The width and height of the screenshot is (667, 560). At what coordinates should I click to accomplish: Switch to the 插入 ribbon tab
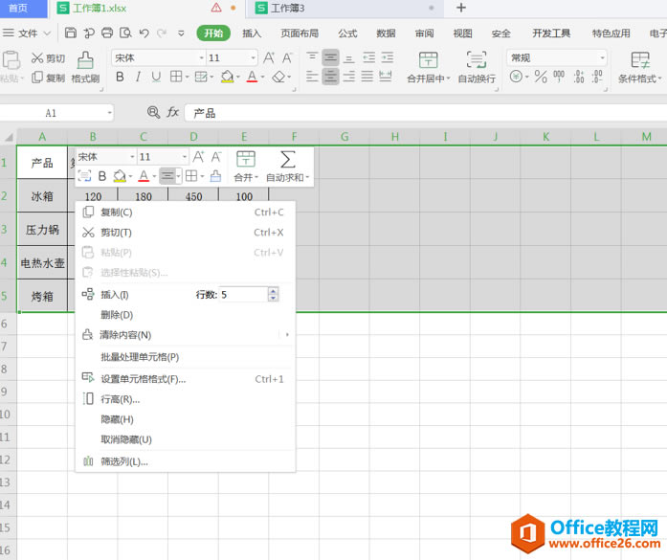pos(252,34)
